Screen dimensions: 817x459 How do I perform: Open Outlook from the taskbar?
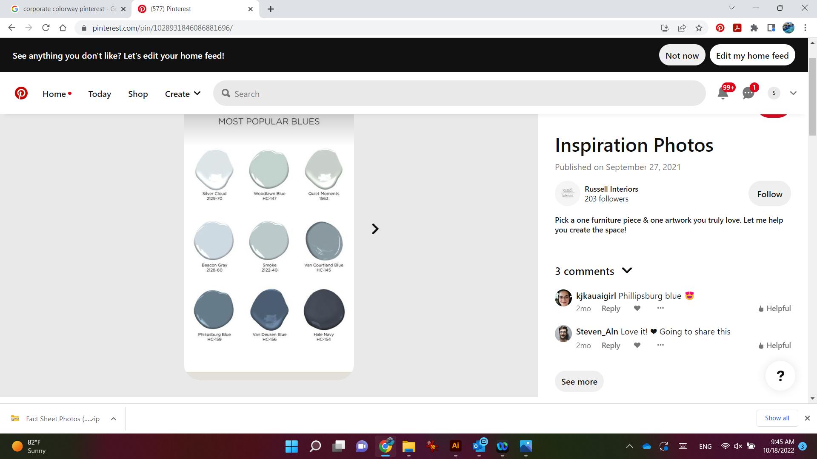(479, 446)
